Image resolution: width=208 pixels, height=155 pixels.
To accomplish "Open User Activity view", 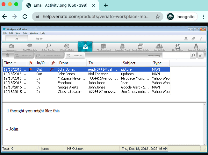I will coord(159,47).
